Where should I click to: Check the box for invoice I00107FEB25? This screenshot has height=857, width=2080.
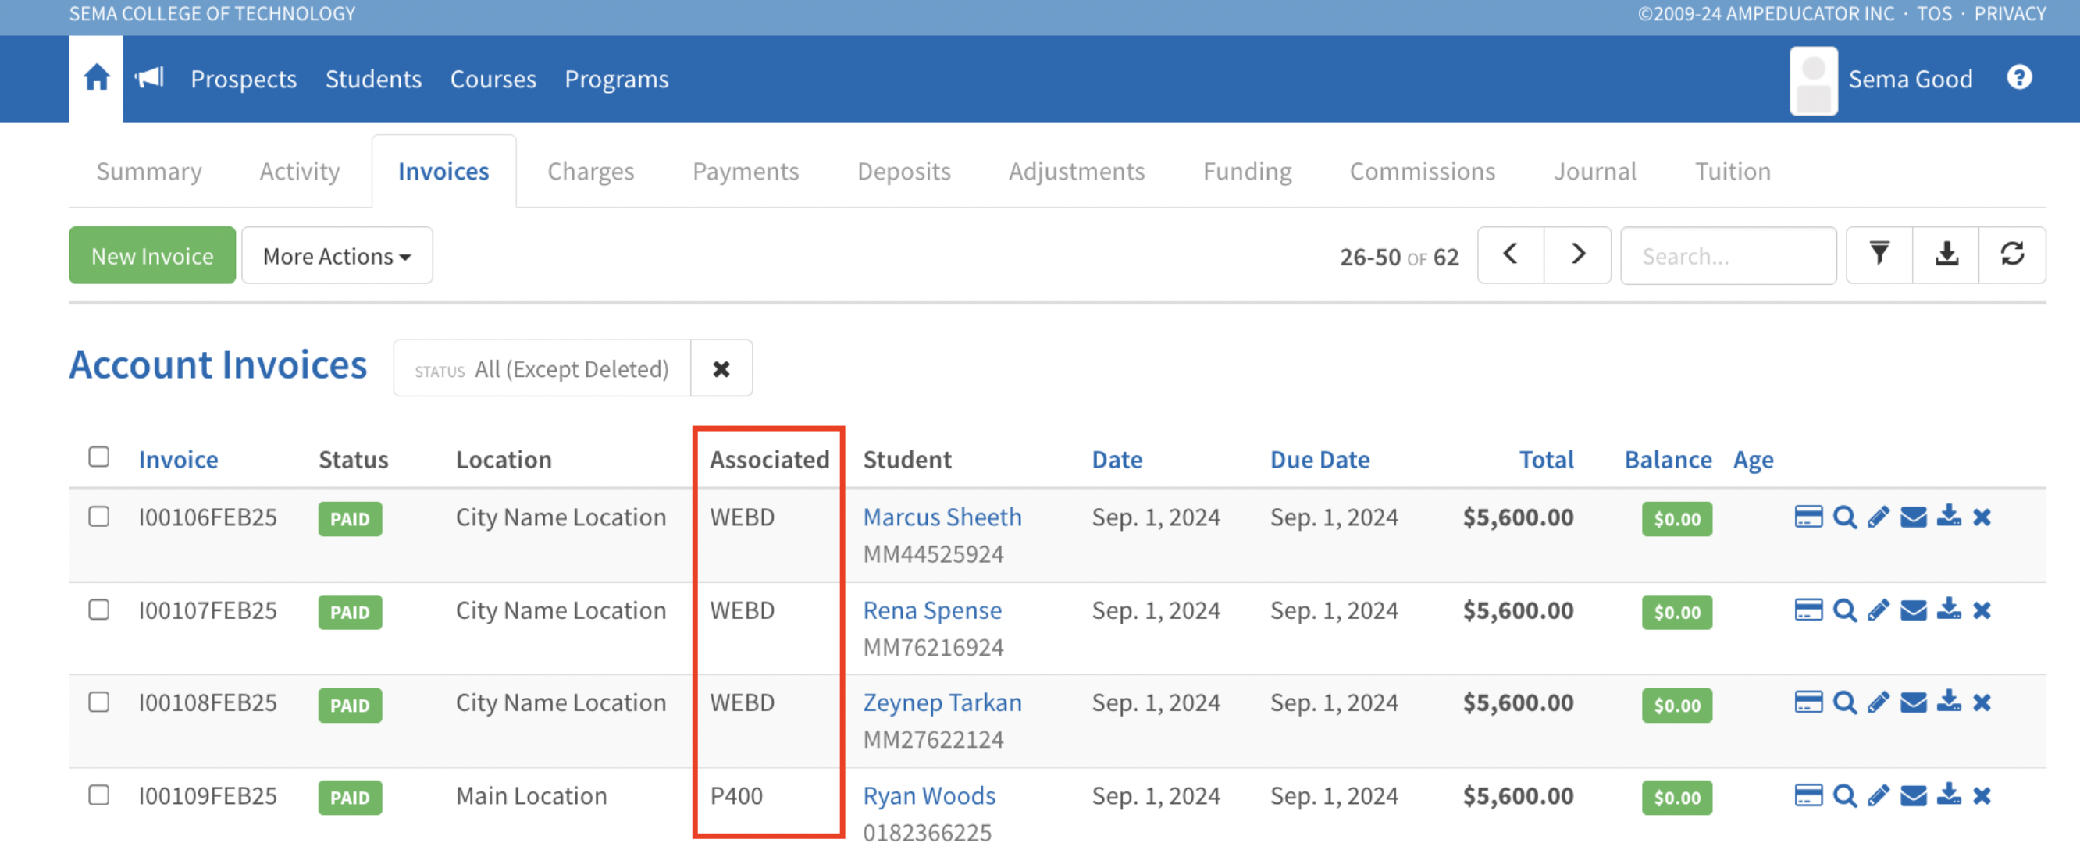98,610
